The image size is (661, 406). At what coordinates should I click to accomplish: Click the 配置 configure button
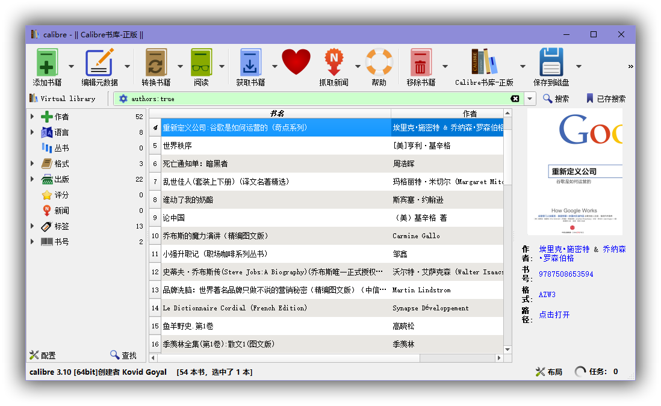pyautogui.click(x=43, y=355)
